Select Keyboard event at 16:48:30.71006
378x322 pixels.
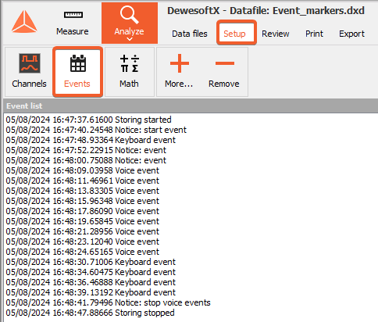point(91,262)
